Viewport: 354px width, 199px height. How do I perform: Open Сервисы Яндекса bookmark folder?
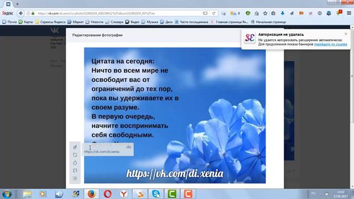click(50, 22)
